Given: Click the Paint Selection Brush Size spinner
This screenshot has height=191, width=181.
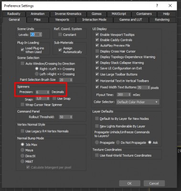Looking at the screenshot, I should click(x=66, y=80).
